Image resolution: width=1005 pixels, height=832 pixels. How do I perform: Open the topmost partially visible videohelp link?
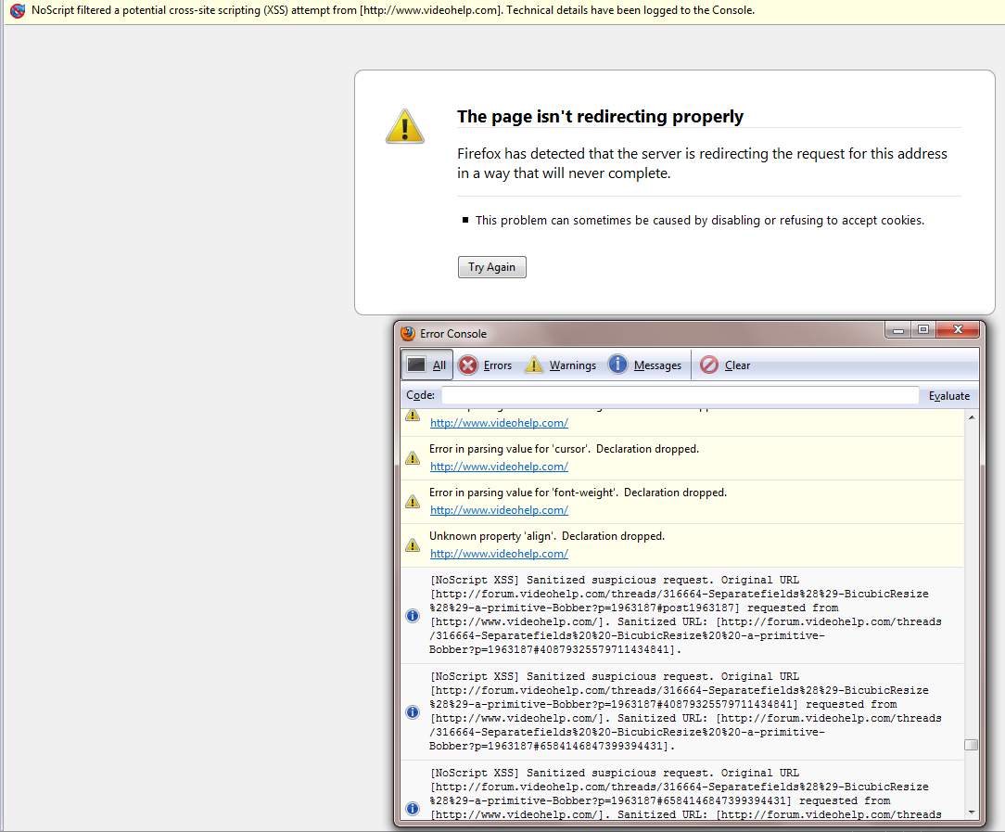[499, 423]
